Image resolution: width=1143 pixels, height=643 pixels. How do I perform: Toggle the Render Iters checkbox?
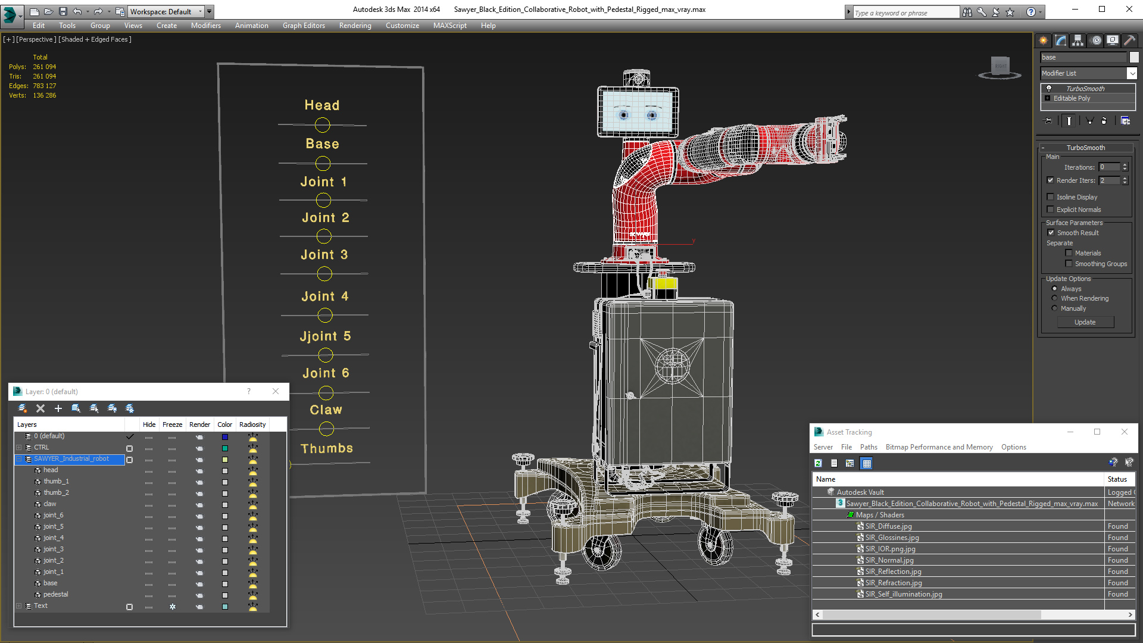tap(1050, 180)
